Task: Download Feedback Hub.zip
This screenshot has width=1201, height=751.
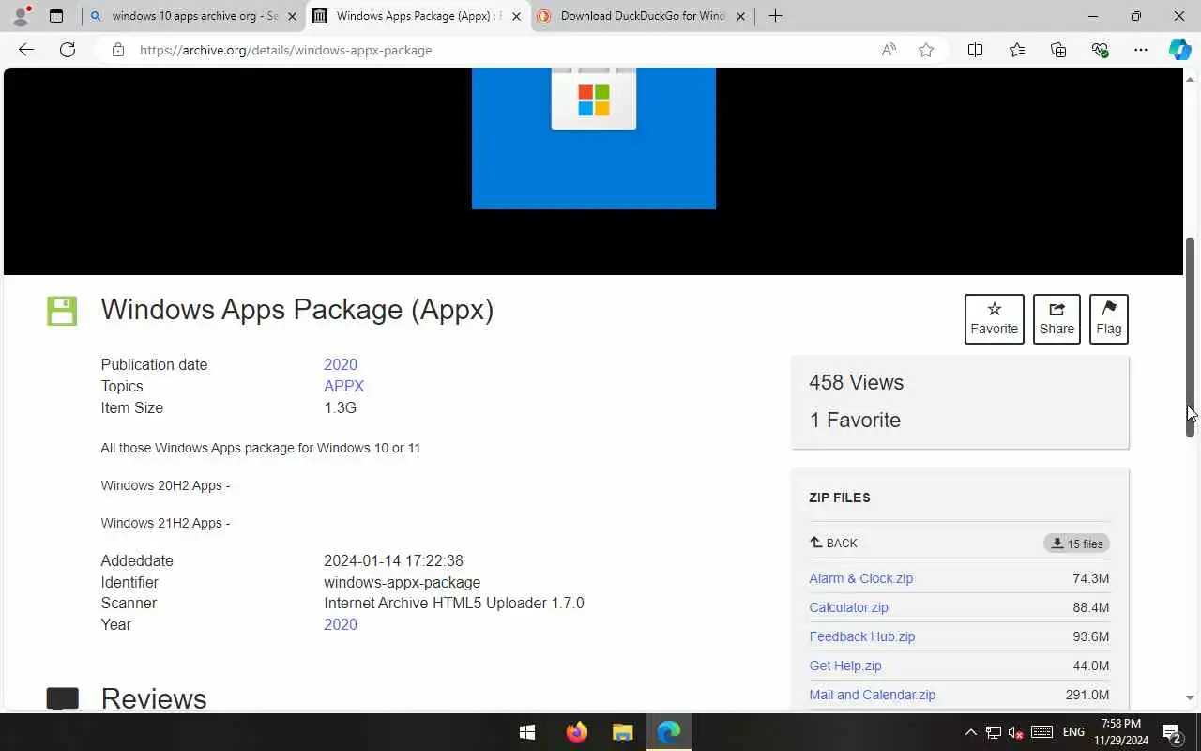Action: point(861,636)
